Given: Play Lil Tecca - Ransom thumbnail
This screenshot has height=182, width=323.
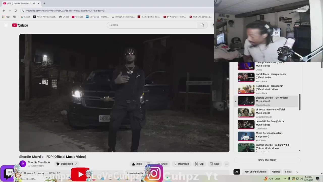Looking at the screenshot, I should point(246,113).
